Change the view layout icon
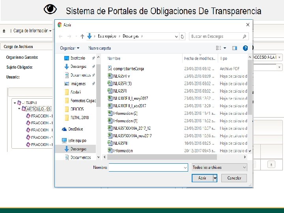The width and height of the screenshot is (284, 213). point(219,48)
